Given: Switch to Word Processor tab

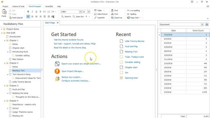Looking at the screenshot, I should (x=35, y=6).
